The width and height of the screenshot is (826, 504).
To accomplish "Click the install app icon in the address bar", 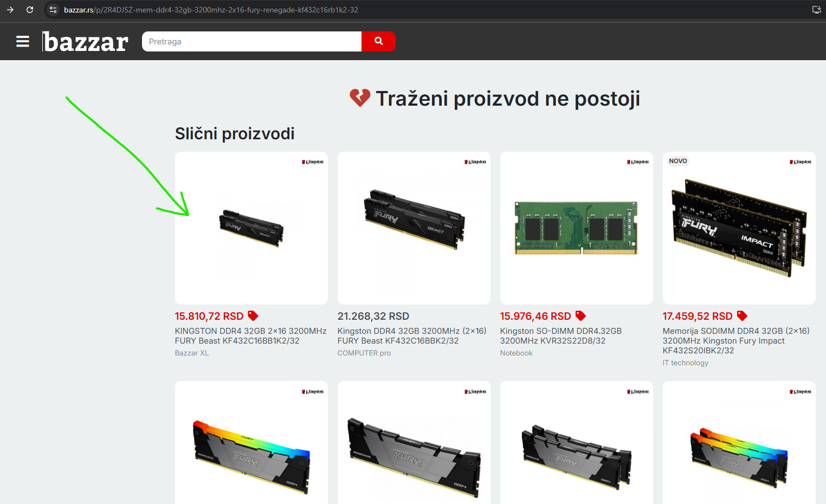I will [x=816, y=10].
